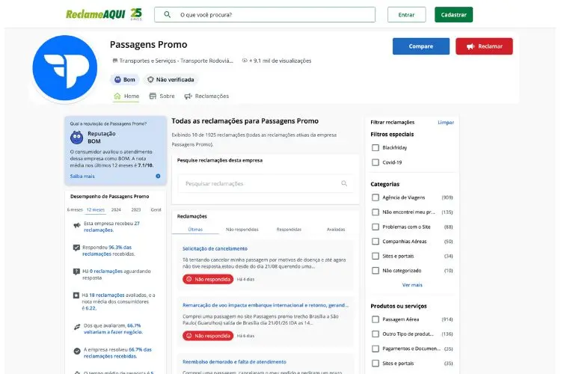Click star icon beside 18 reclamações avaliadas
Screen dimensions: 561x374
[x=76, y=295]
